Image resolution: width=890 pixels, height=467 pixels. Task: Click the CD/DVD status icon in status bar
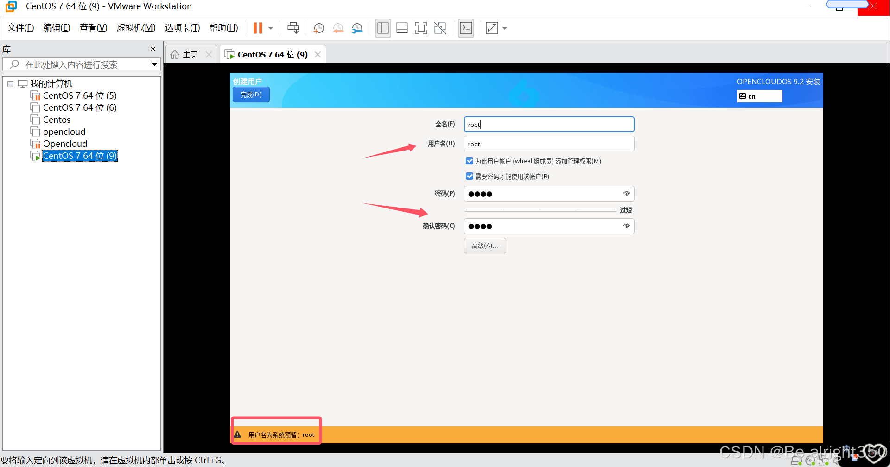[x=810, y=460]
